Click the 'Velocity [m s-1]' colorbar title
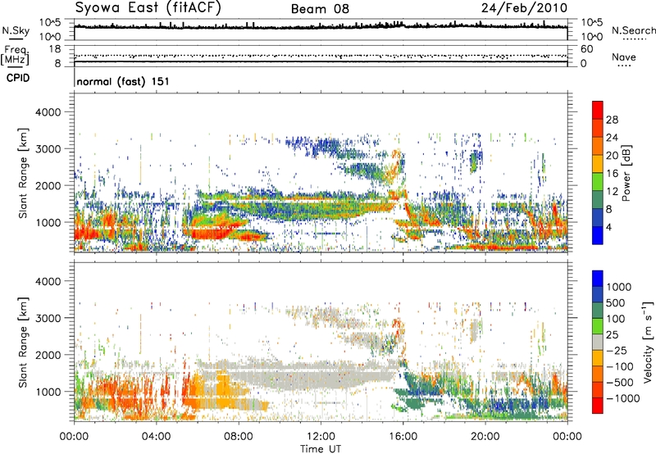This screenshot has width=656, height=454. click(x=647, y=342)
